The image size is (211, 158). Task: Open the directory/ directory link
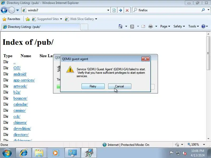point(21,135)
